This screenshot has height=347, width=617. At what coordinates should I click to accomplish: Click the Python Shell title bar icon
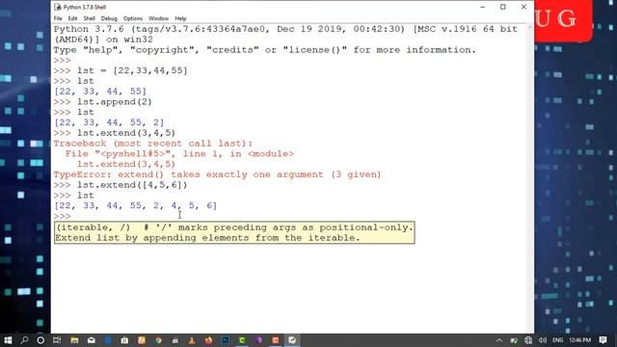point(58,7)
